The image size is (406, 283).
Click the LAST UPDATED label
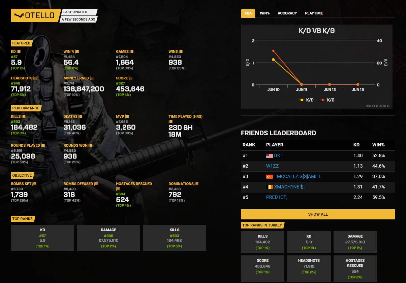[x=75, y=12]
